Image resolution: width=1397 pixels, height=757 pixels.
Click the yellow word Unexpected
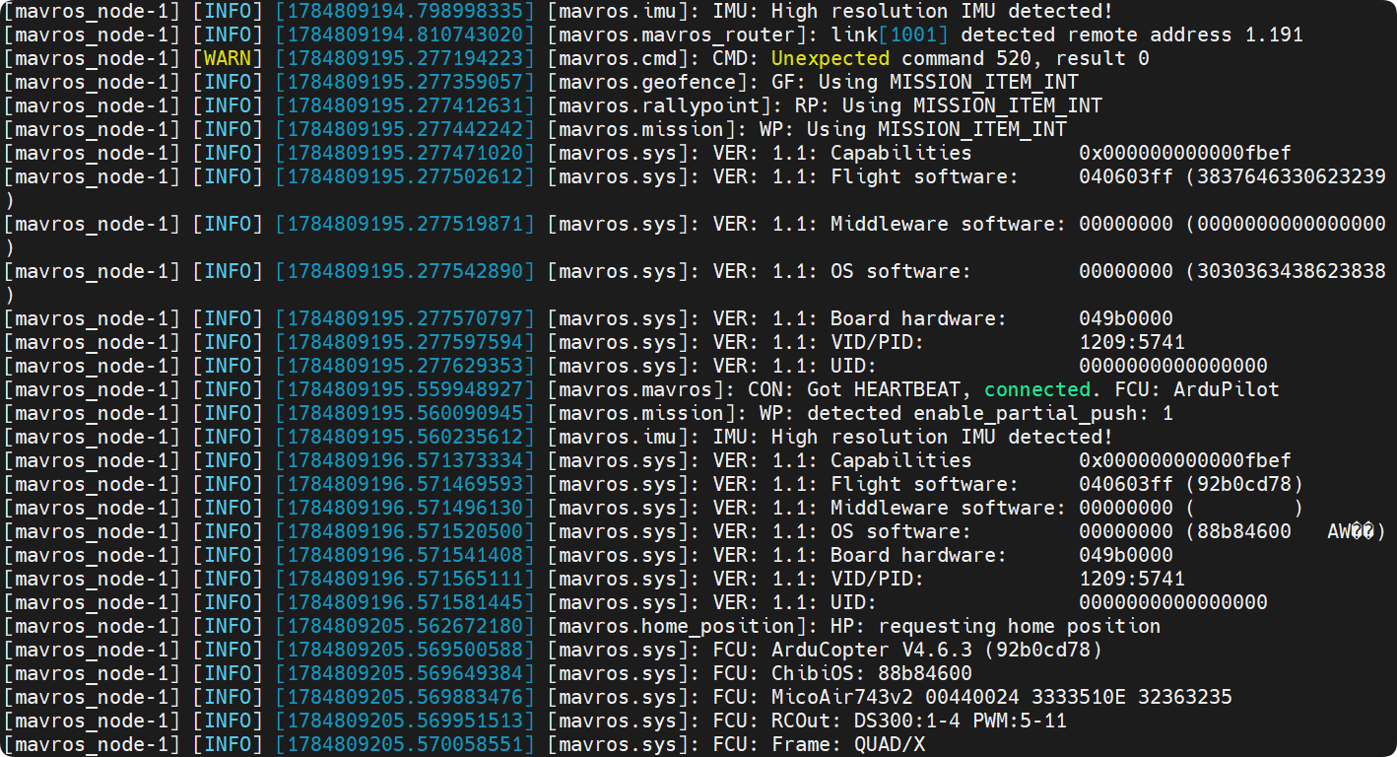830,58
